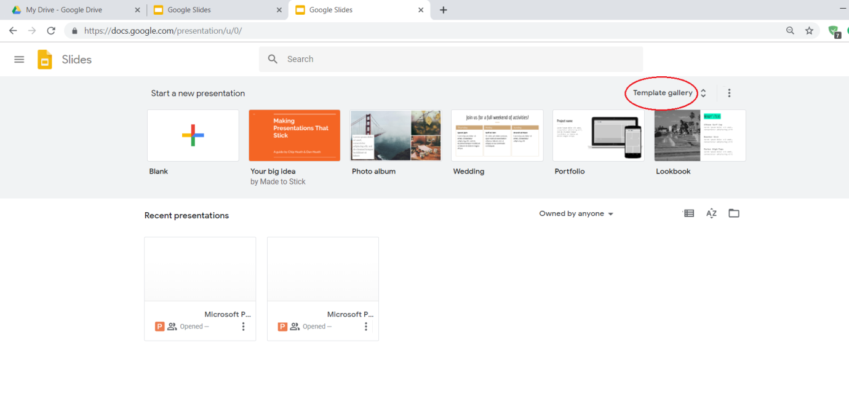849x404 pixels.
Task: Close the active Google Slides tab
Action: (421, 10)
